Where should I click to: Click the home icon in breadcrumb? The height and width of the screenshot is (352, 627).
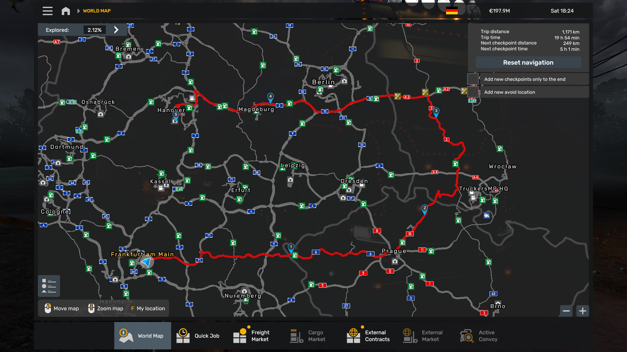[x=66, y=11]
